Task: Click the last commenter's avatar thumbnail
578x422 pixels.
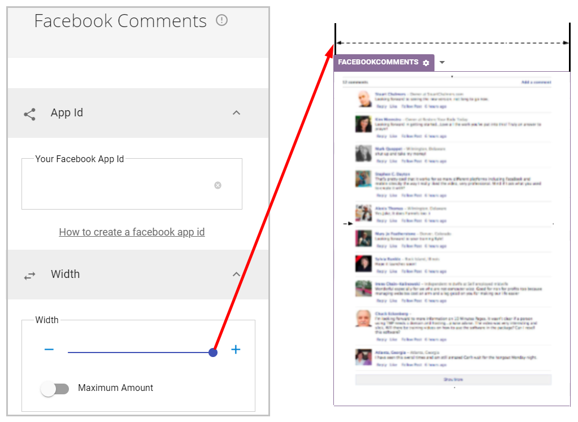Action: coord(363,357)
